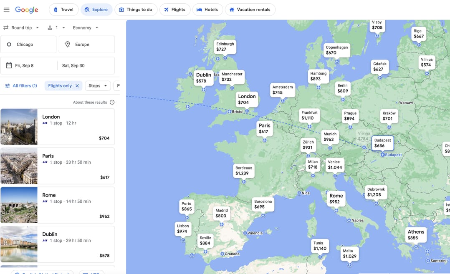Switch to the Flights tab

click(174, 10)
